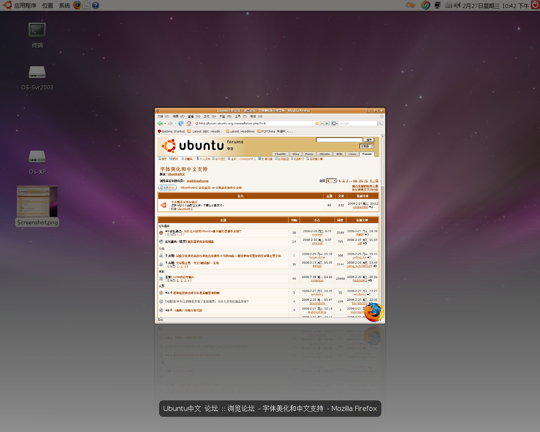Open the 分页 page number dropdown
The width and height of the screenshot is (540, 432).
pyautogui.click(x=331, y=181)
